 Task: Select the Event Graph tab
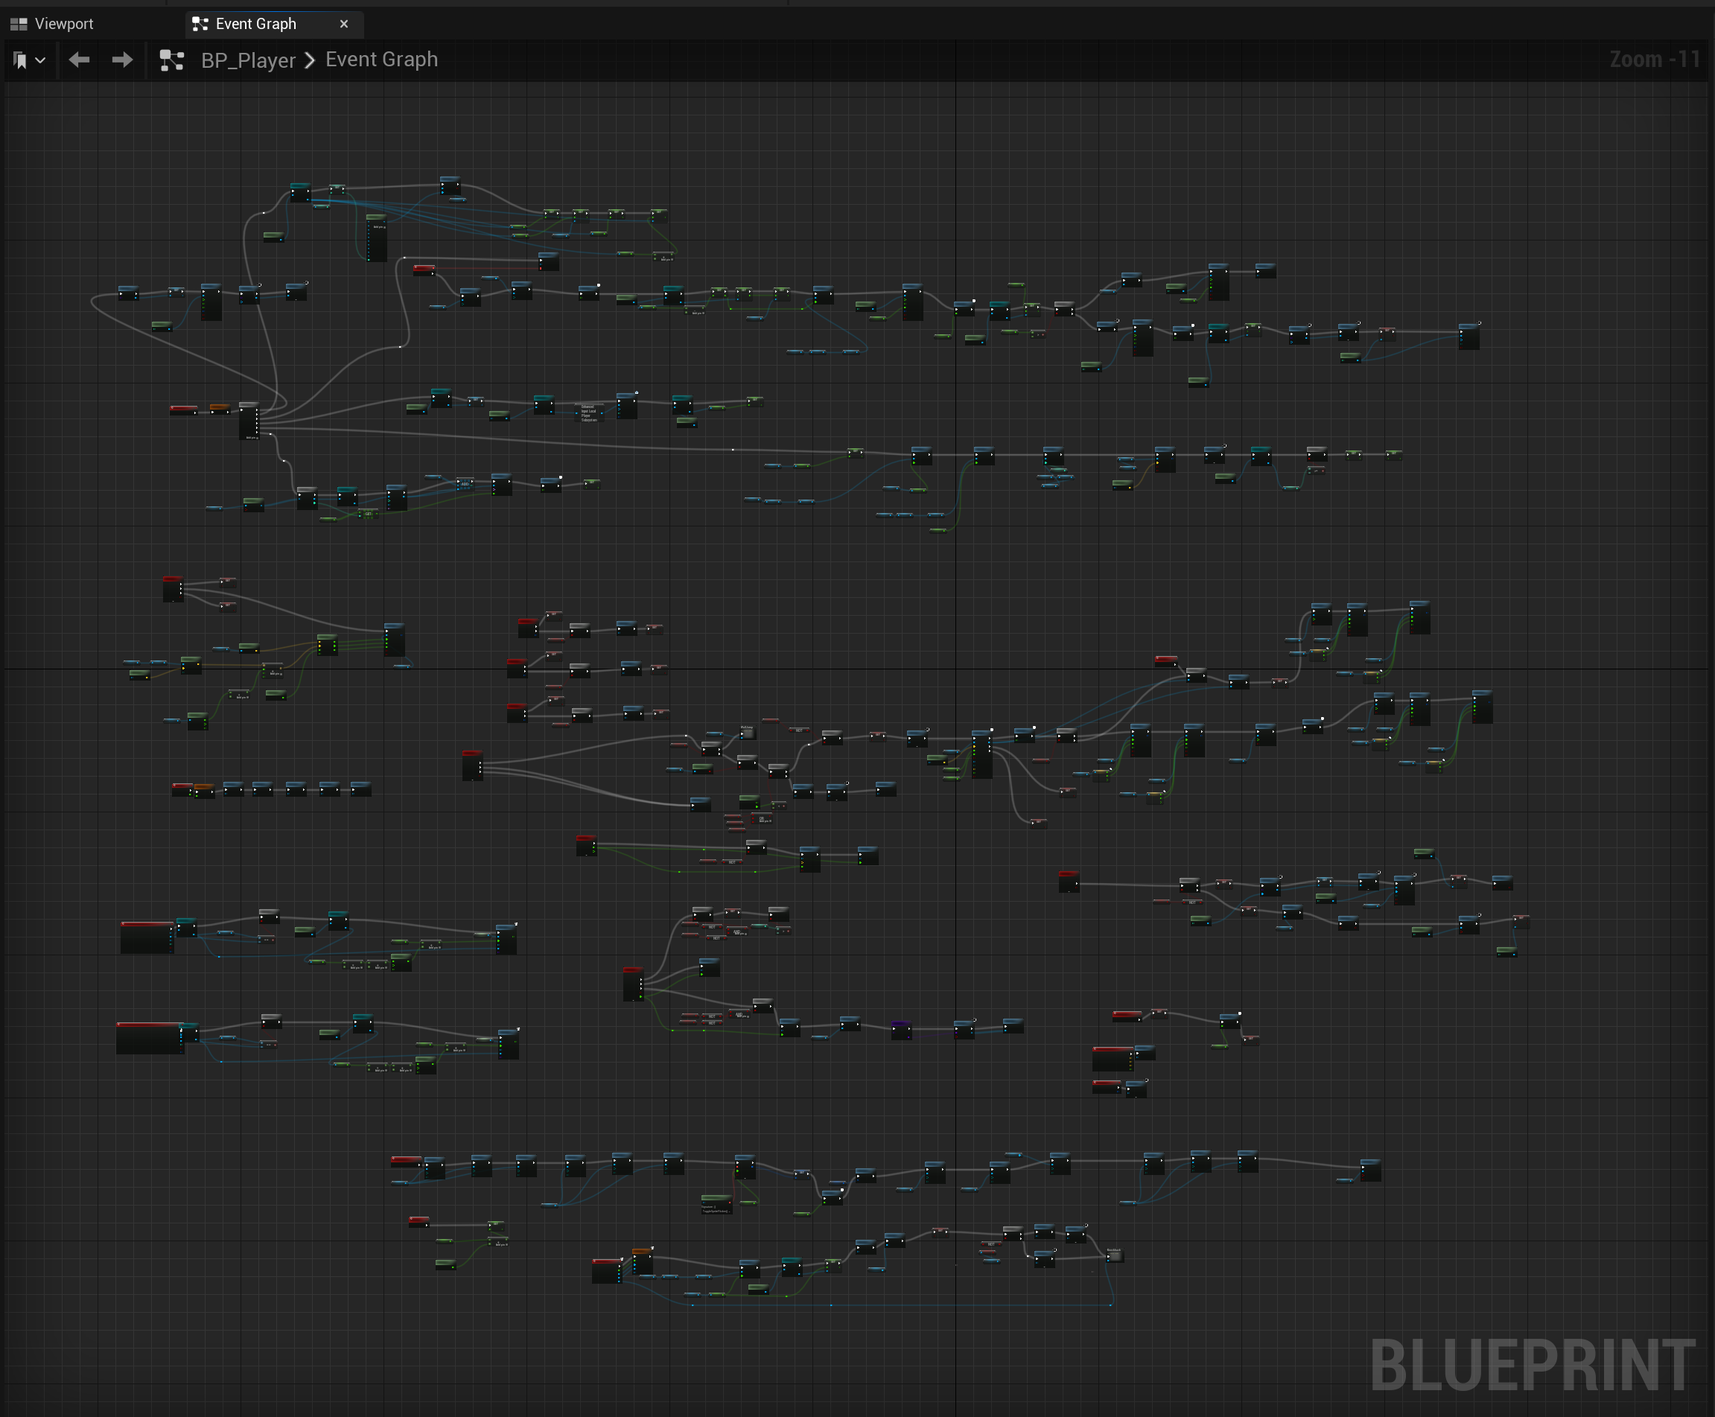pos(255,24)
